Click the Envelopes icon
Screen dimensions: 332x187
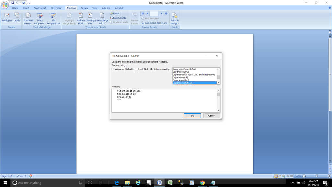(7, 17)
